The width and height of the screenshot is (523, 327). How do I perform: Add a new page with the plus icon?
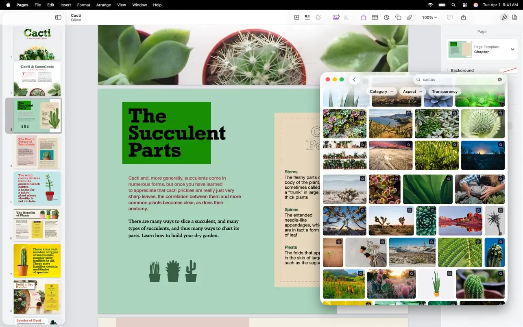point(296,17)
